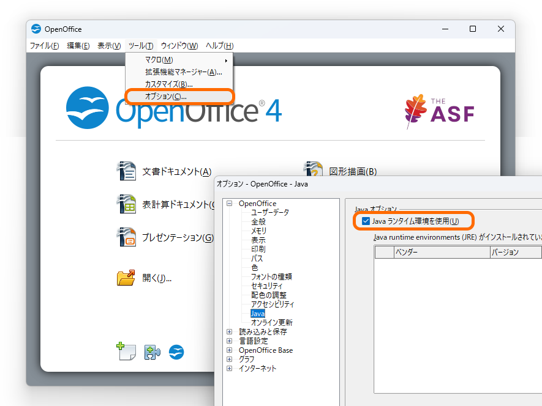Click the 開く button label

pyautogui.click(x=157, y=278)
